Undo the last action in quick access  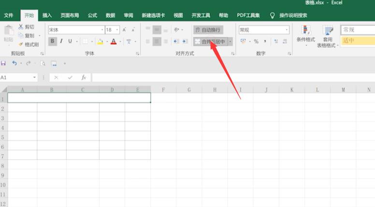pos(14,63)
